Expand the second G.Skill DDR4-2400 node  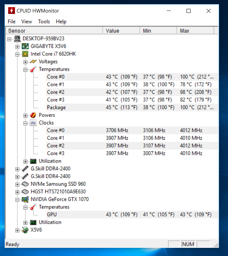tap(17, 177)
